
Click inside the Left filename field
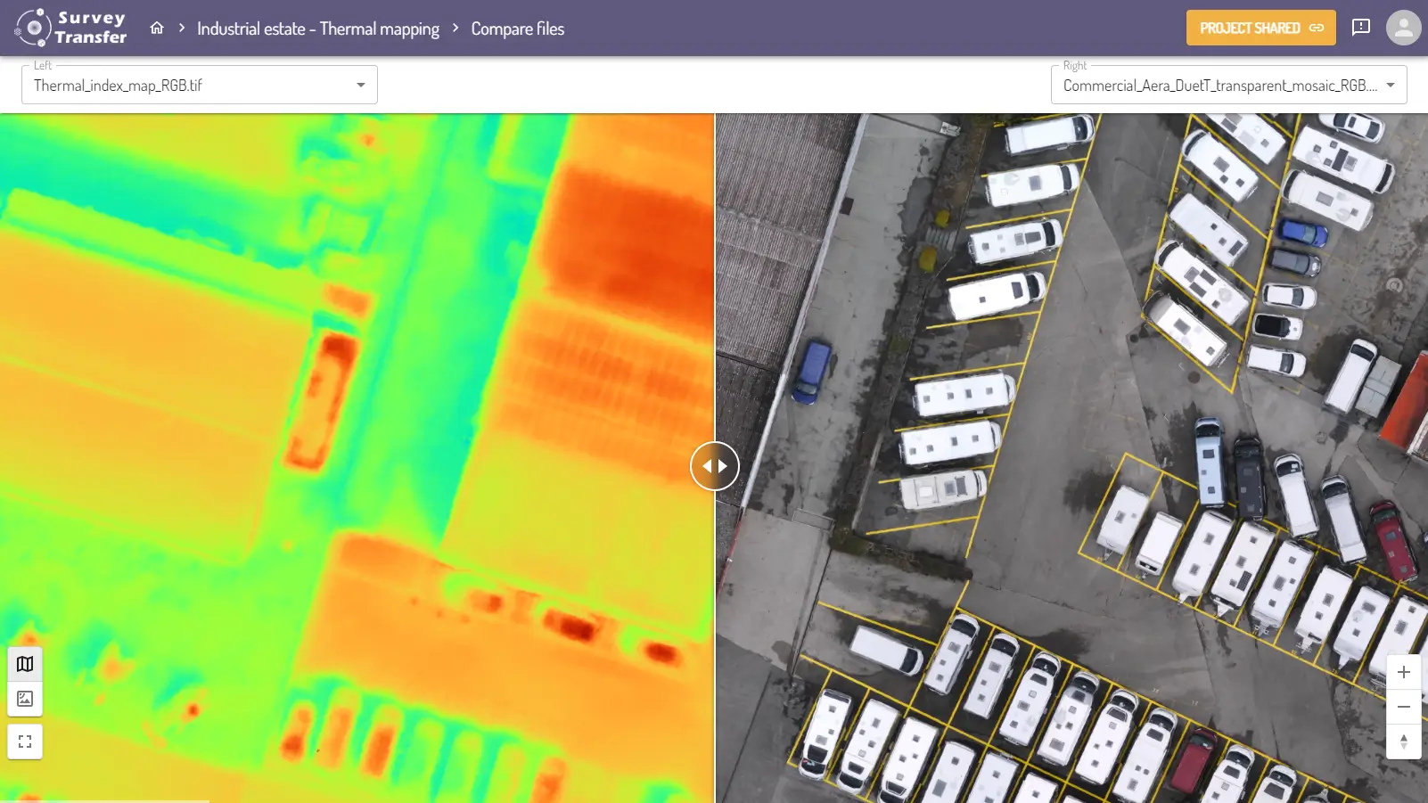pyautogui.click(x=178, y=84)
